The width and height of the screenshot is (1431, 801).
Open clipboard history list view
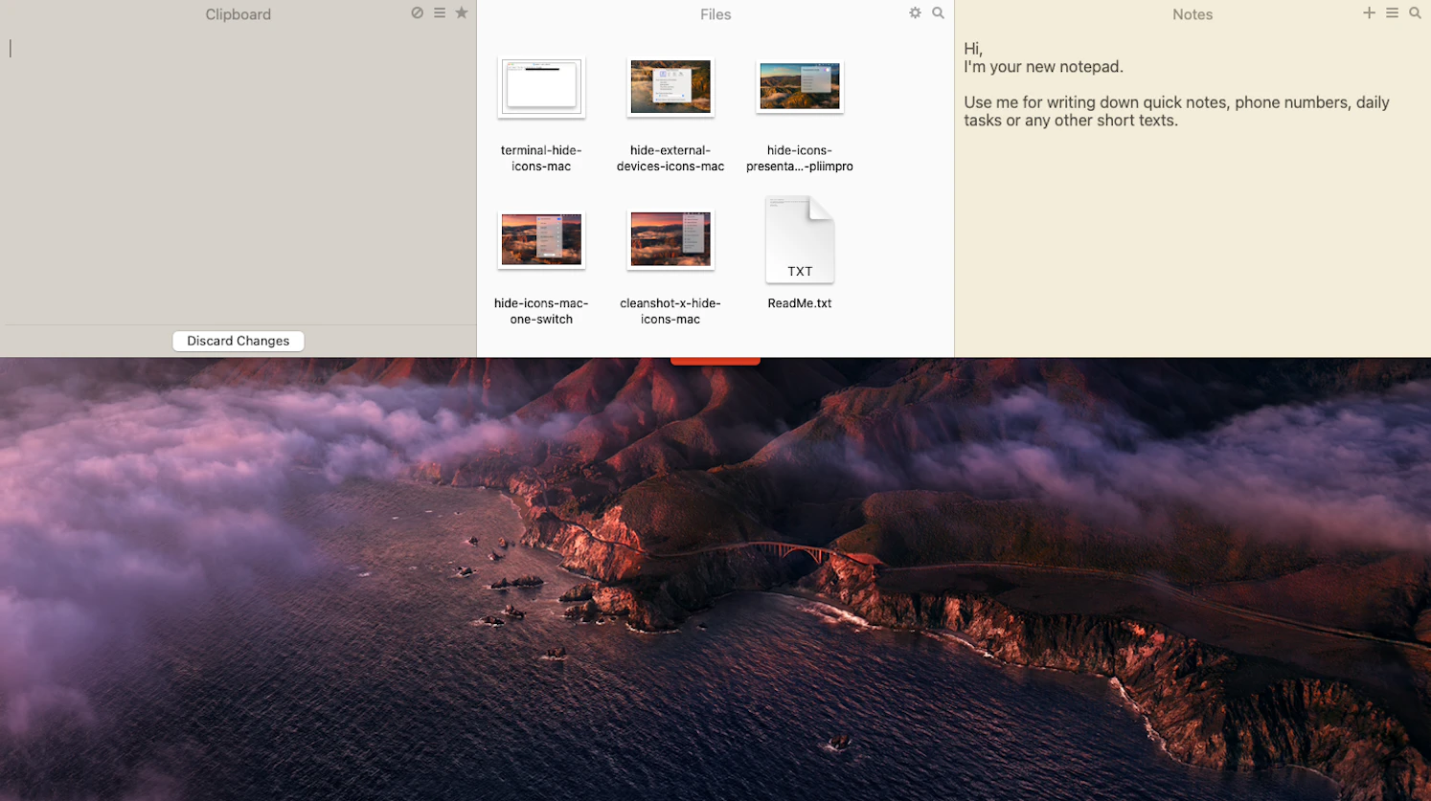[439, 13]
